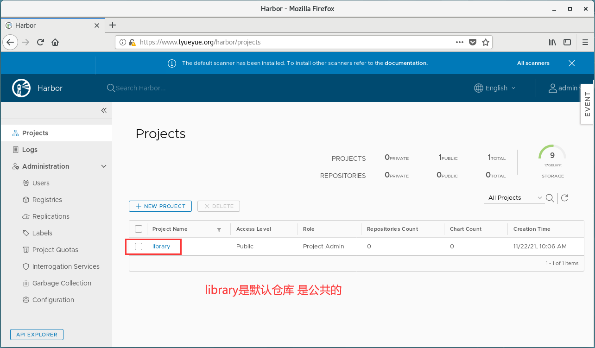Sort by Repositories Count column header

tap(392, 229)
